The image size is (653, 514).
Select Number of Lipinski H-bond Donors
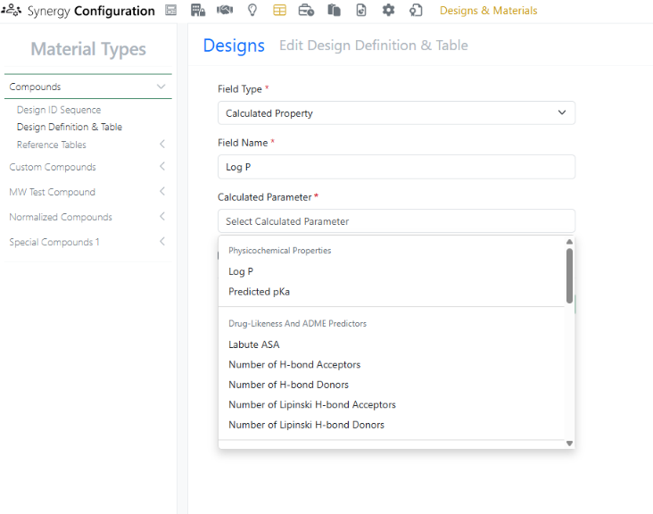[306, 425]
